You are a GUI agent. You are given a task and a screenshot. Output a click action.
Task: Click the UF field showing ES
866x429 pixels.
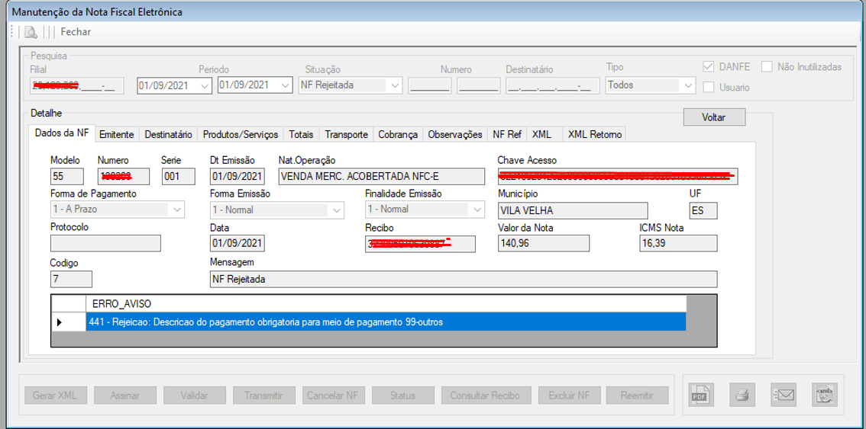pyautogui.click(x=703, y=210)
